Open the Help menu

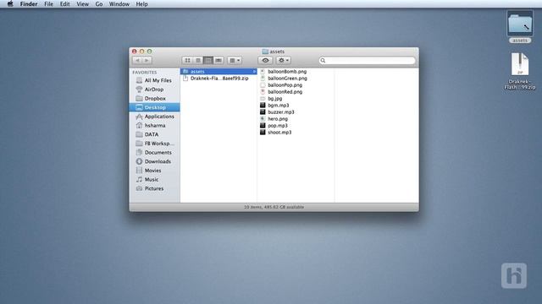click(x=141, y=3)
